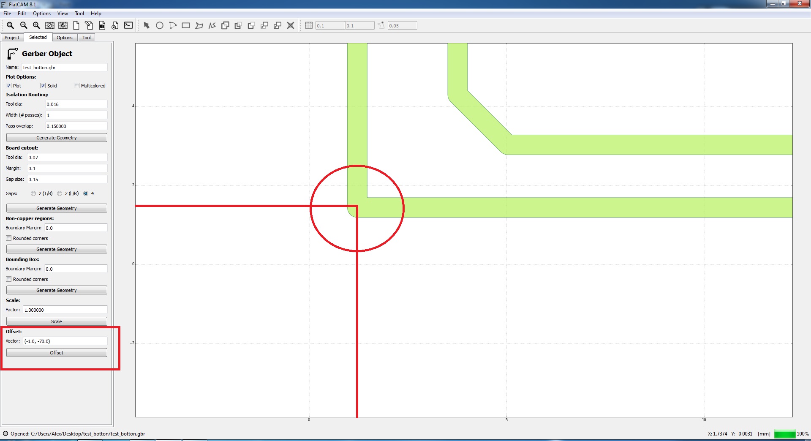
Task: Click the Gap size field
Action: [68, 180]
